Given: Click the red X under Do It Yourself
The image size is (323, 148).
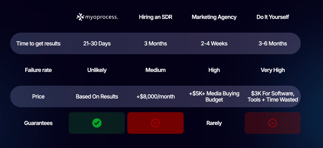Looking at the screenshot, I should tap(273, 123).
